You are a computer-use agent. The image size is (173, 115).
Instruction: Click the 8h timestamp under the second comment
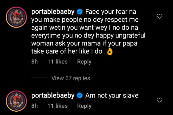[x=34, y=106]
